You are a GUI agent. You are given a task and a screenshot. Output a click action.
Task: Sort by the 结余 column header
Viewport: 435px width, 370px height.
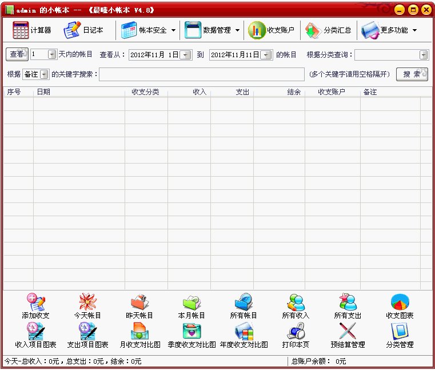pyautogui.click(x=294, y=92)
